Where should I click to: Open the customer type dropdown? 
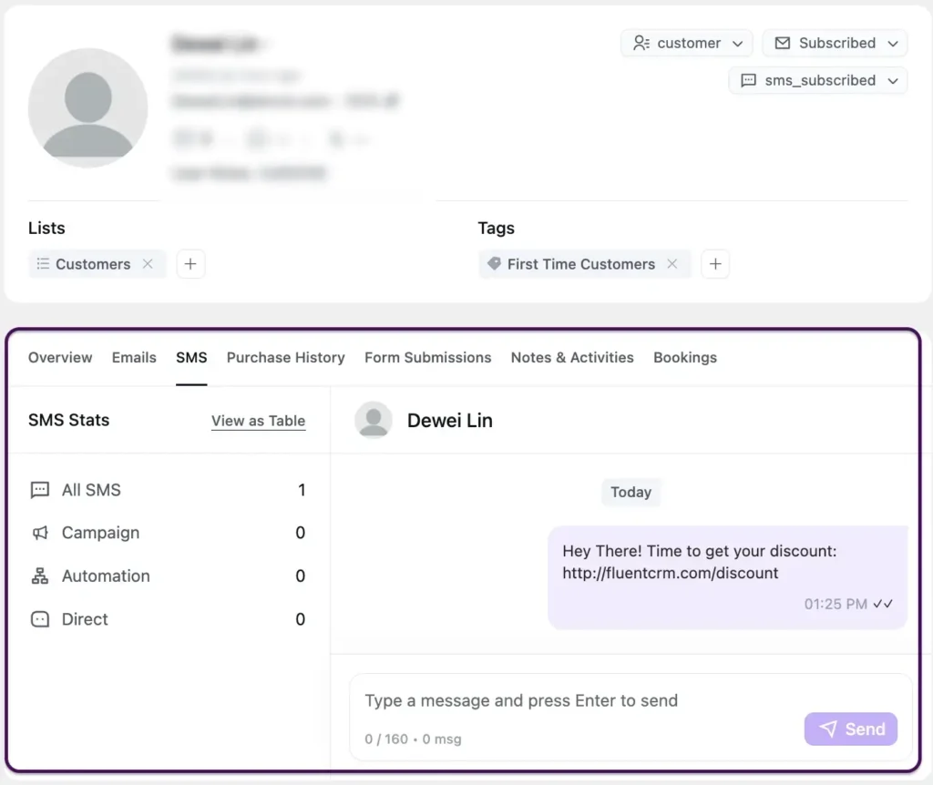coord(736,43)
